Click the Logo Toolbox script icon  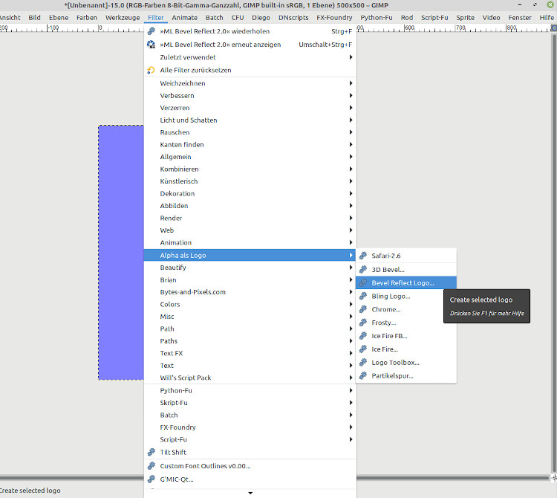[363, 363]
